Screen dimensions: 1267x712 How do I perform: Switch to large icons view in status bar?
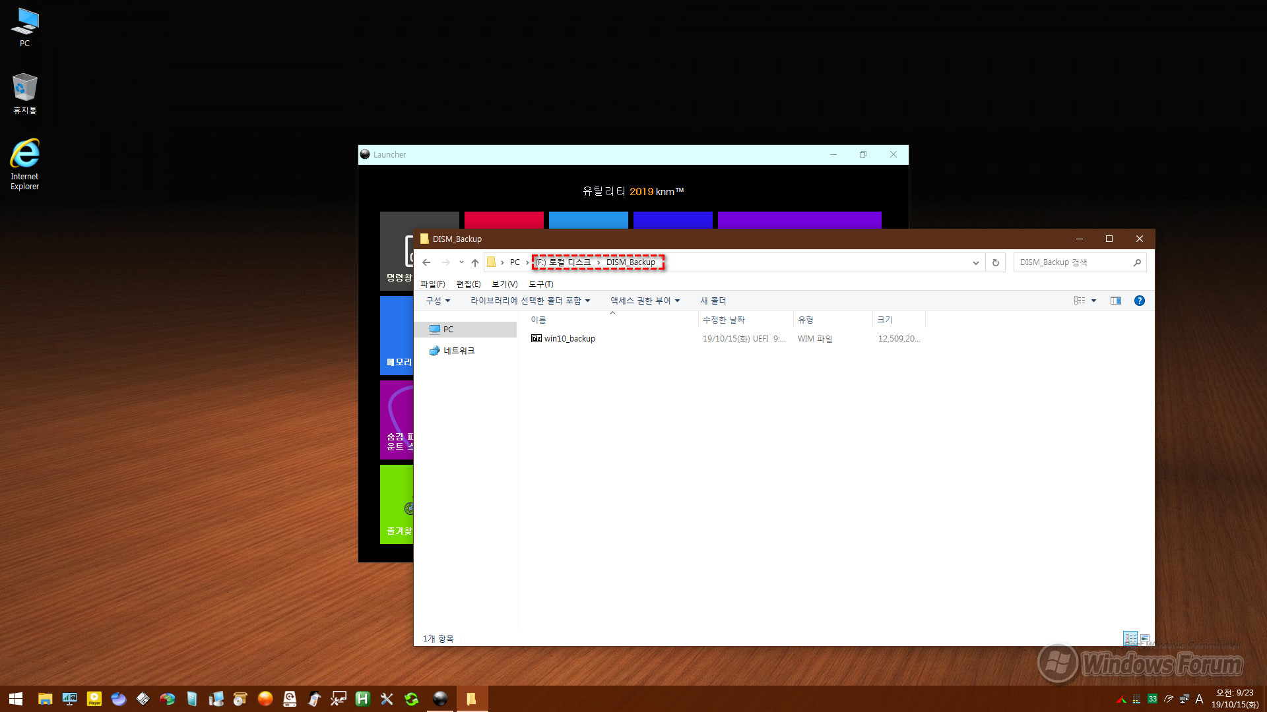(1145, 638)
